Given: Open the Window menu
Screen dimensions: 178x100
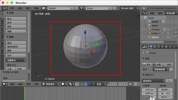Looking at the screenshot, I should (x=28, y=8).
